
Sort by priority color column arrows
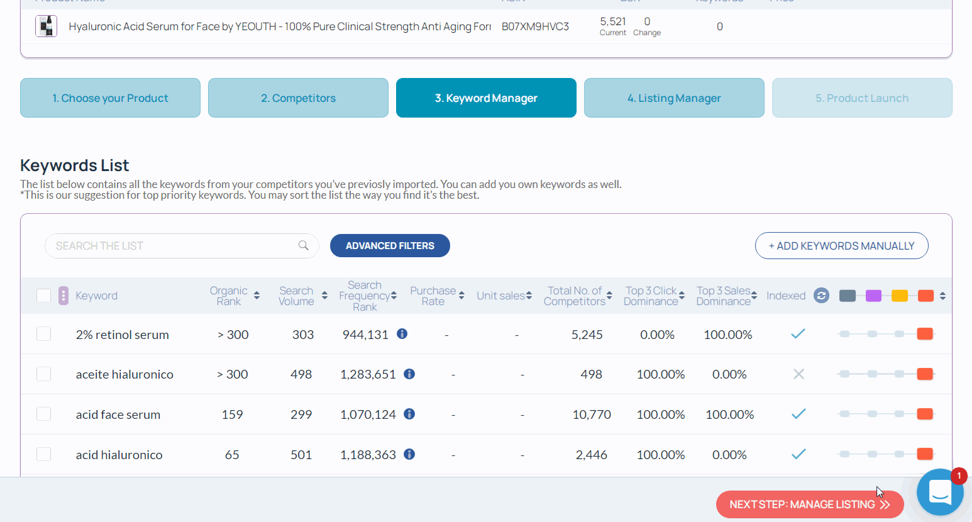(x=942, y=296)
